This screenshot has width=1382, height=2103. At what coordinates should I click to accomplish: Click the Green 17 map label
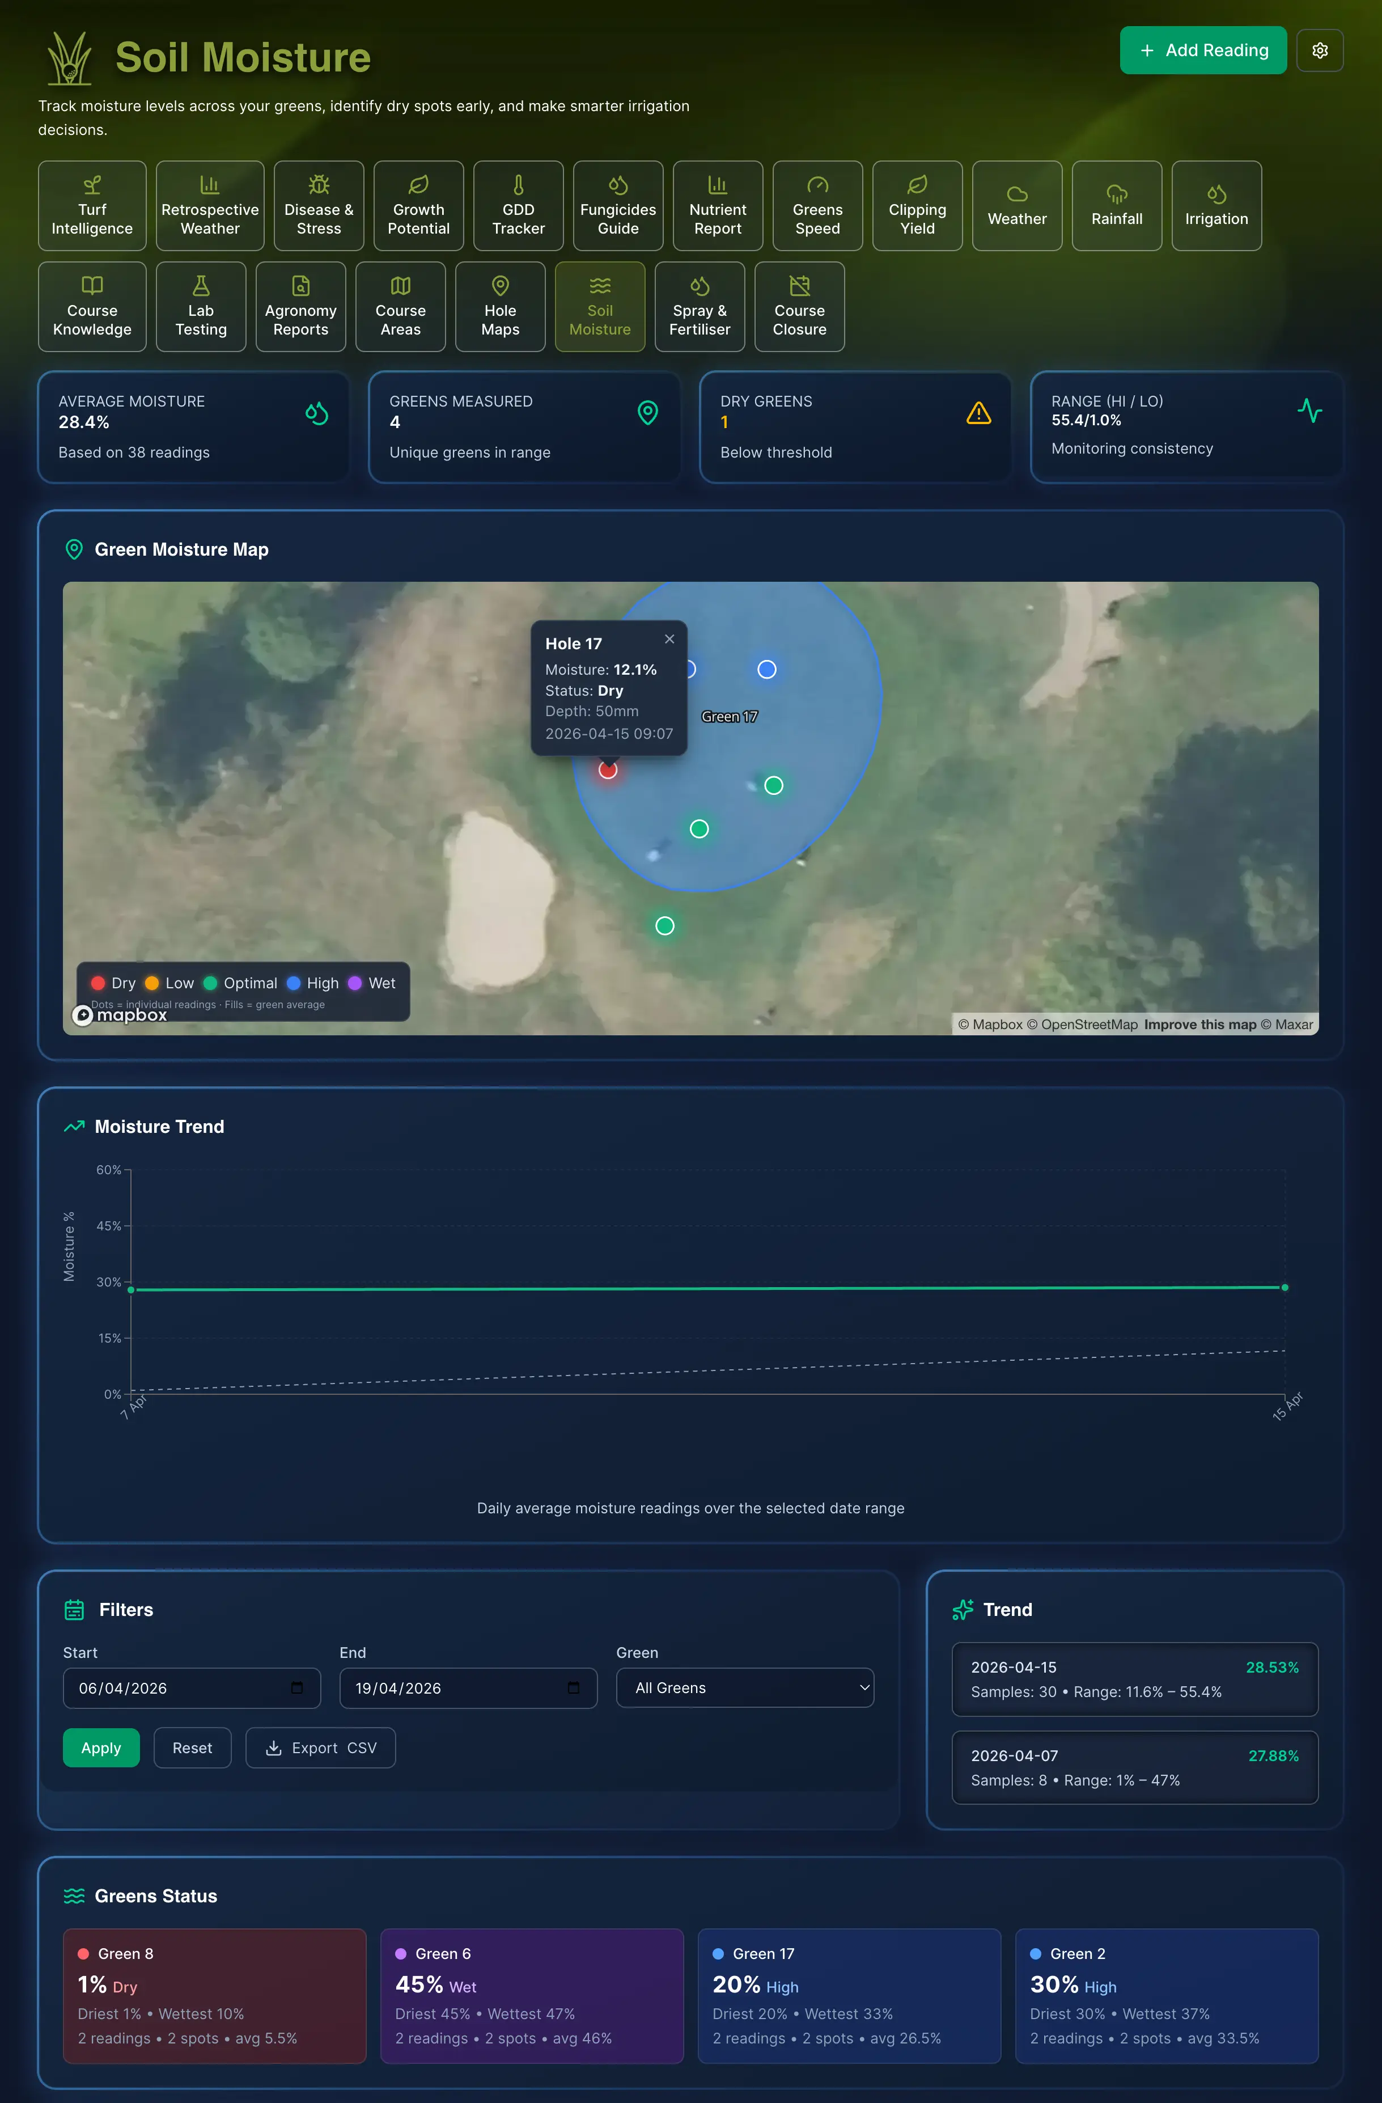coord(730,717)
